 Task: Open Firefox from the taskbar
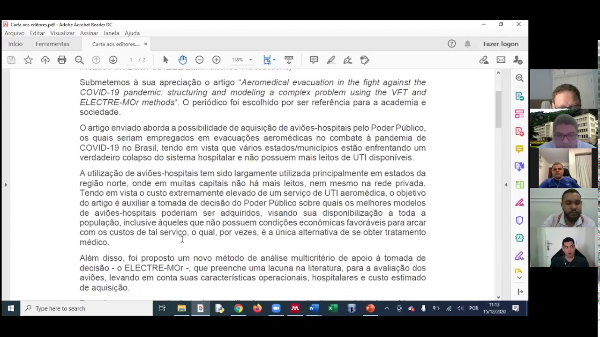pyautogui.click(x=257, y=308)
